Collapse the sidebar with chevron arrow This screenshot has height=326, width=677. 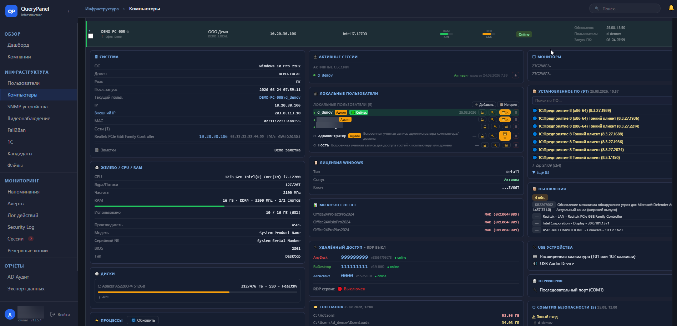click(69, 11)
